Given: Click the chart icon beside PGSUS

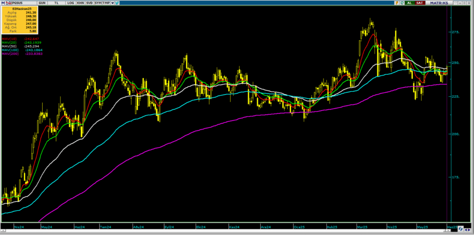Looking at the screenshot, I should tap(9, 3).
